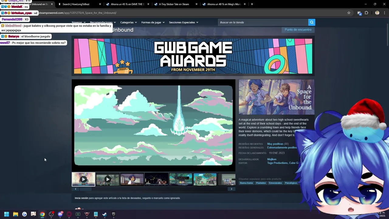
Task: Click the Steam store search magnifier button
Action: (312, 22)
